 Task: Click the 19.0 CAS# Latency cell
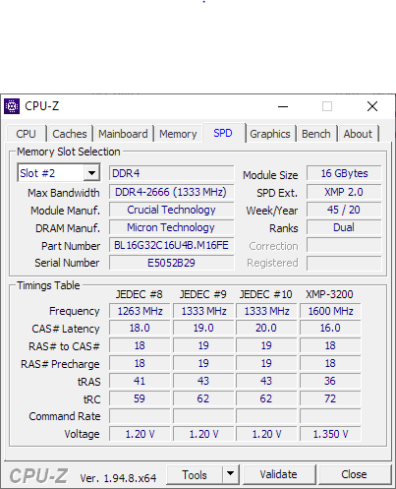pyautogui.click(x=203, y=328)
